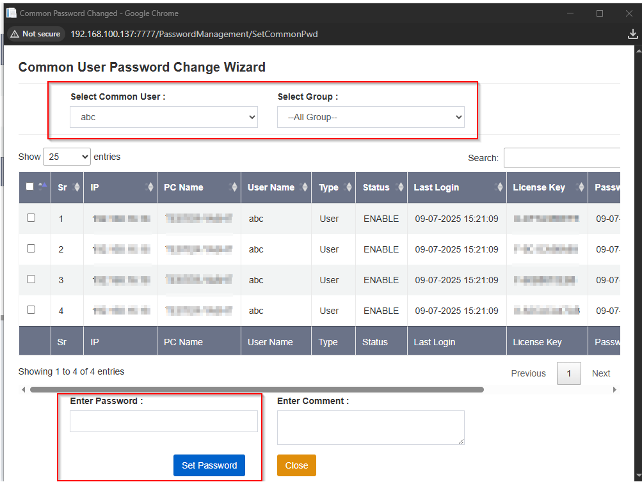This screenshot has height=482, width=642.
Task: Sort table by IP column arrows
Action: 150,187
